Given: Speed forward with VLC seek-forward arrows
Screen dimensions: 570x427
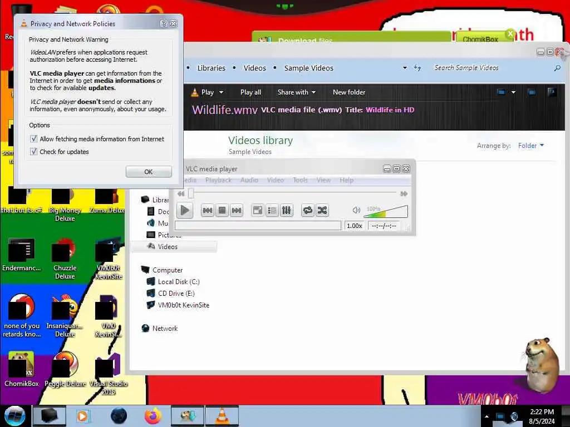Looking at the screenshot, I should click(x=404, y=193).
